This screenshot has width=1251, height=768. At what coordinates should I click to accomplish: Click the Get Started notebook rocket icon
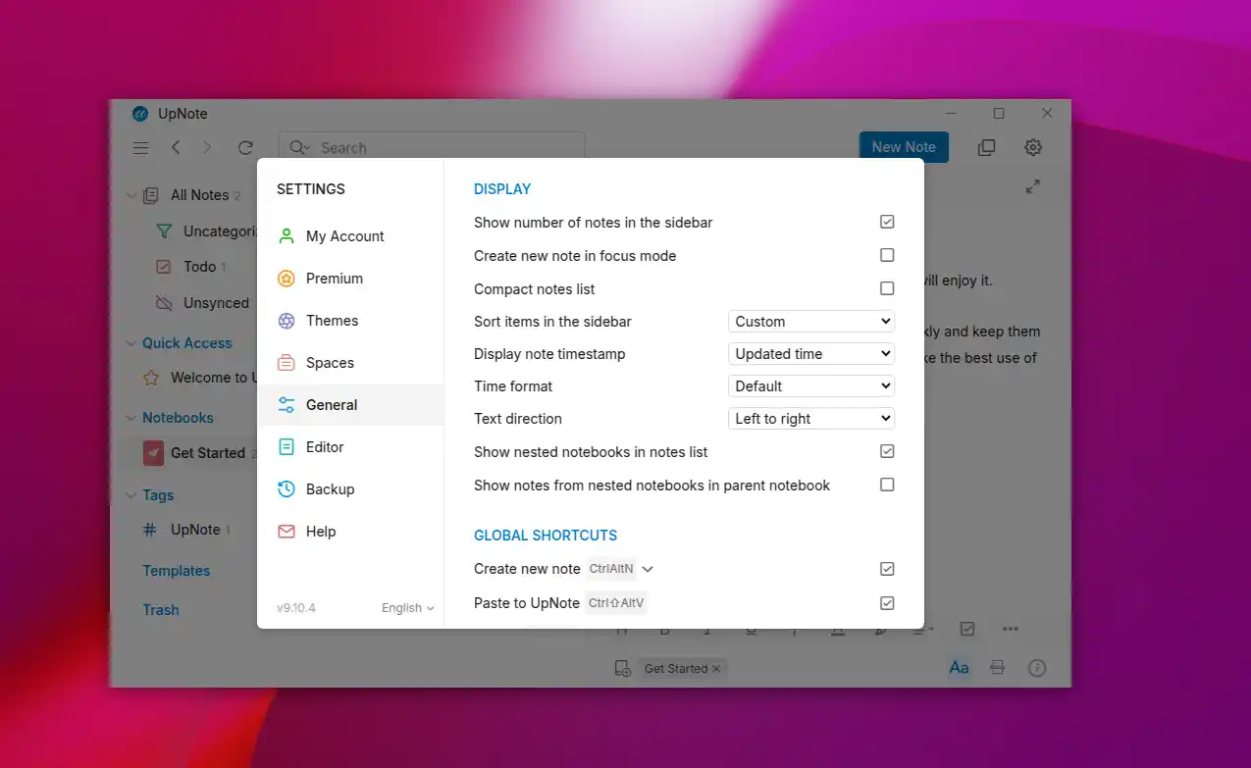(x=153, y=453)
